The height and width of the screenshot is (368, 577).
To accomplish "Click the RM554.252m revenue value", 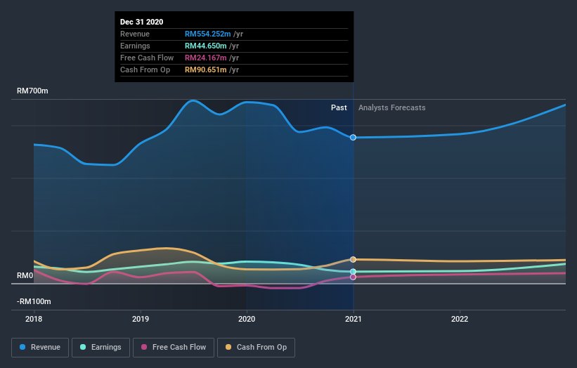I will (208, 34).
